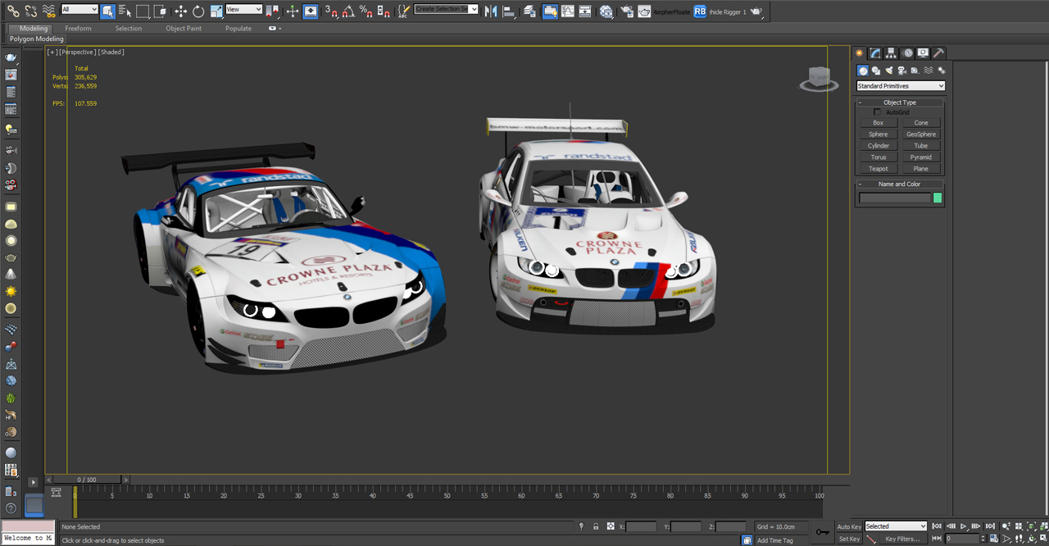The width and height of the screenshot is (1049, 546).
Task: Select the Move transform tool
Action: coord(181,11)
